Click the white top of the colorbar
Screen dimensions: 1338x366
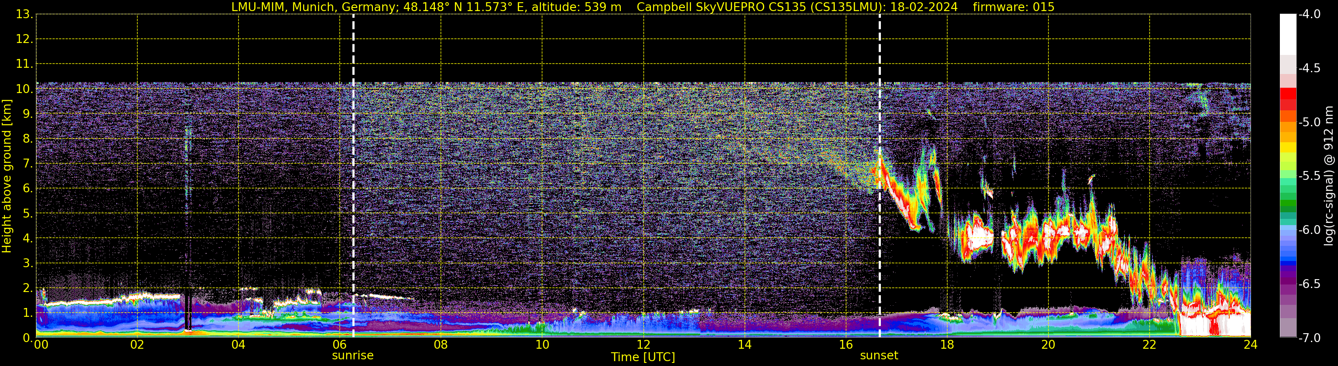point(1288,34)
